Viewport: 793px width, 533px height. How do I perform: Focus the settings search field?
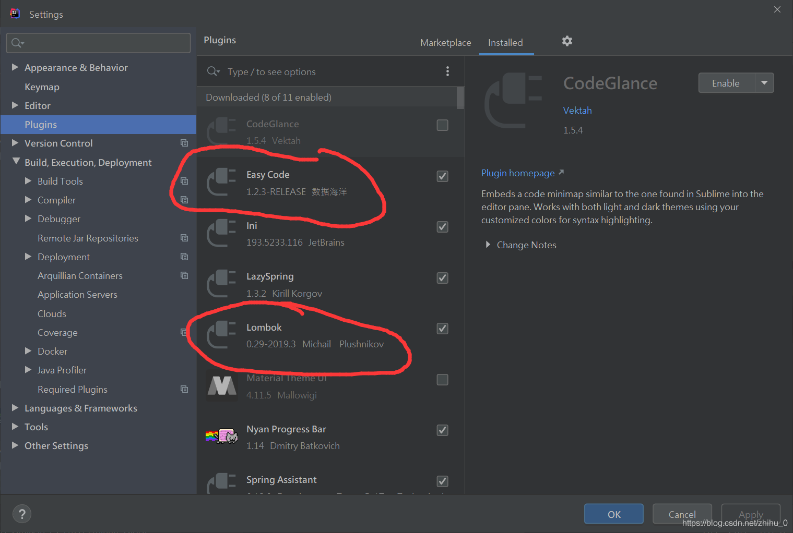pos(98,43)
